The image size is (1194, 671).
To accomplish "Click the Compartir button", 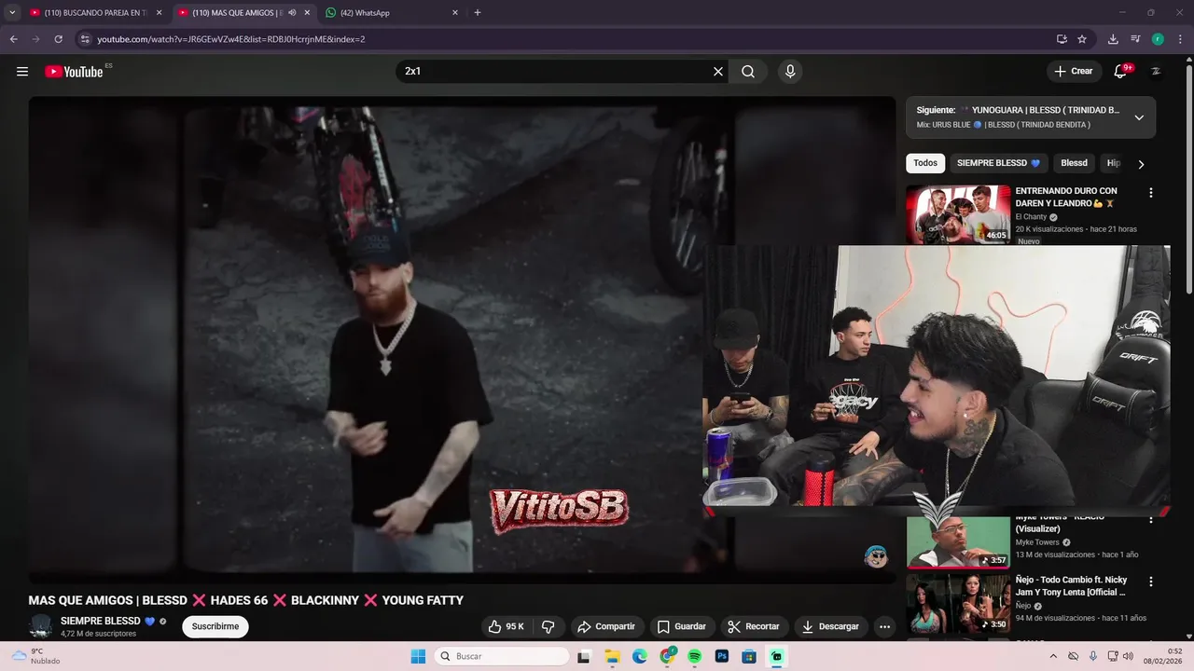I will click(x=606, y=626).
